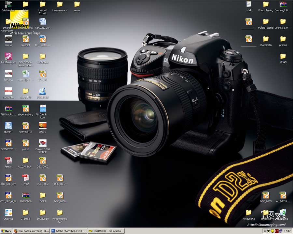Click the network connection tray icon
This screenshot has height=234, width=293.
point(281,231)
